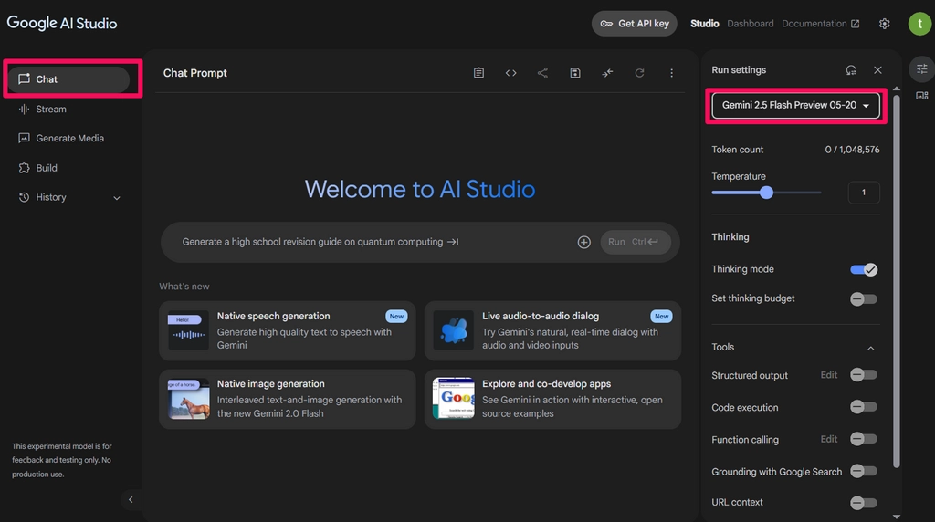Click the reset run settings icon

(851, 70)
